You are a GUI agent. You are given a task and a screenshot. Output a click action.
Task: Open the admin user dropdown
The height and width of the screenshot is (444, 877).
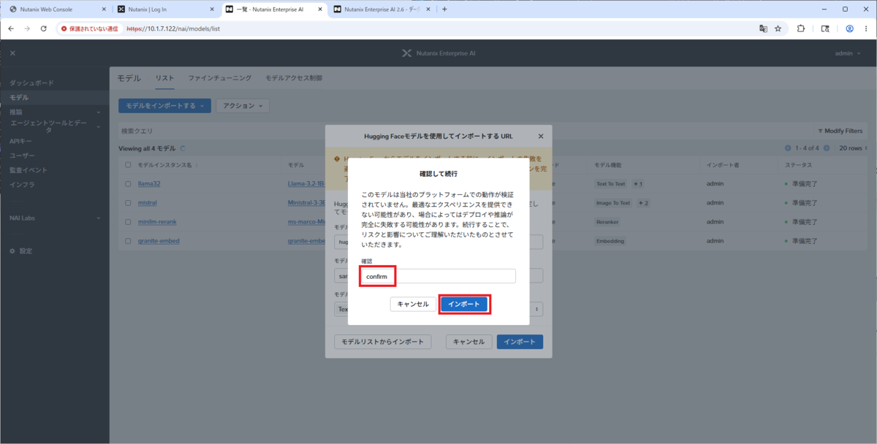click(x=848, y=53)
